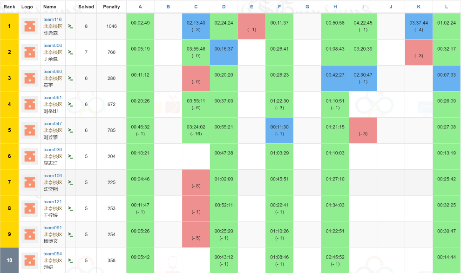This screenshot has width=461, height=273.
Task: Select the gold rank 1 cell
Action: click(9, 27)
